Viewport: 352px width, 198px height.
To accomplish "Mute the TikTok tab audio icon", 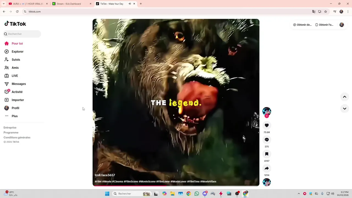I will click(x=130, y=4).
